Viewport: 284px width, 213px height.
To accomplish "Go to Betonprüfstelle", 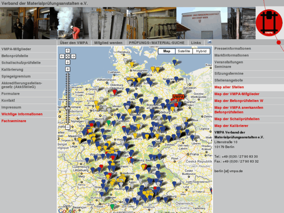I will [x=28, y=56].
